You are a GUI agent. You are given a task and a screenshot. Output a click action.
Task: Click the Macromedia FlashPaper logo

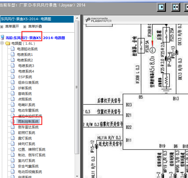[x=99, y=20]
